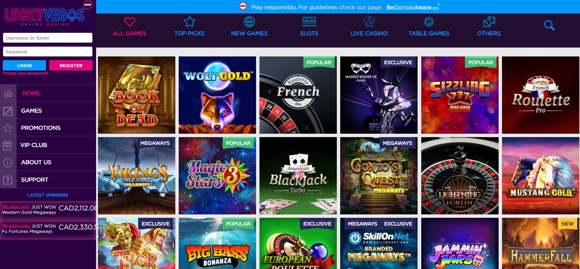The width and height of the screenshot is (580, 269).
Task: Open the Wolf Gold game thumbnail
Action: [217, 95]
